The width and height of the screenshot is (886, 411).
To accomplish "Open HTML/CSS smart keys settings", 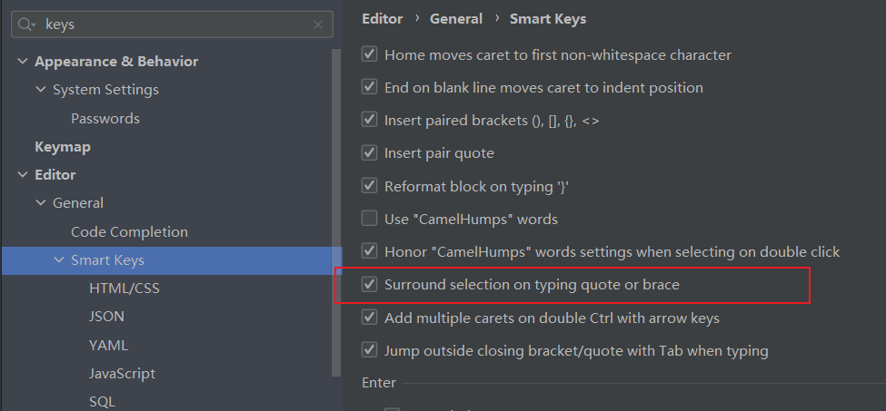I will 124,289.
